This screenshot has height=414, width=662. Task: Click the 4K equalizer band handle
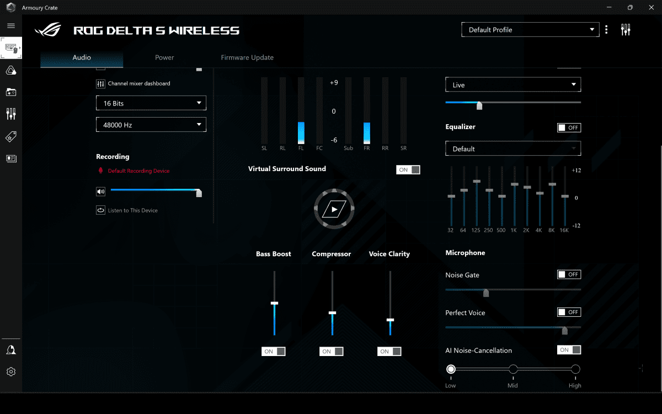point(540,193)
